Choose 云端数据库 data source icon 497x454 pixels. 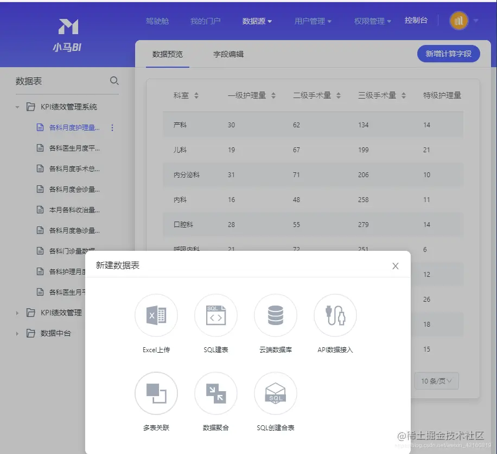point(276,315)
